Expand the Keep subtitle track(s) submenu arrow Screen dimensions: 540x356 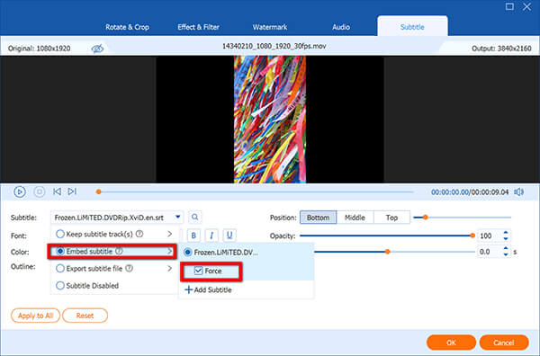pyautogui.click(x=170, y=234)
